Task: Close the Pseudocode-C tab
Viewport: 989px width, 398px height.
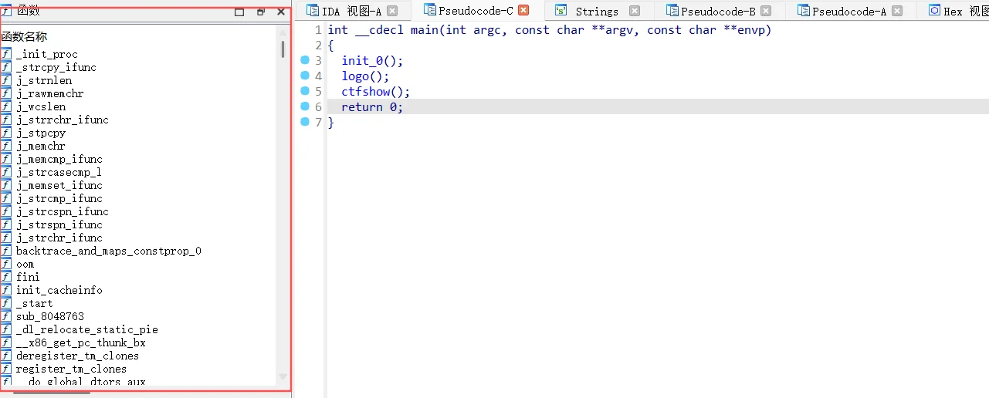Action: (523, 11)
